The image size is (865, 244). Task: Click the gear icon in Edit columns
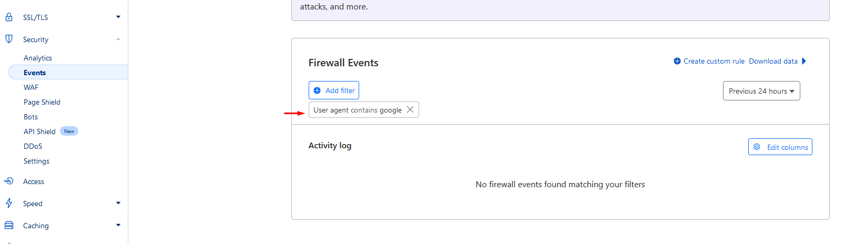tap(757, 147)
